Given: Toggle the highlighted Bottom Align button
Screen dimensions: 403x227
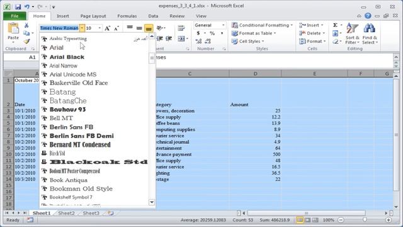Looking at the screenshot, I should tap(149, 28).
